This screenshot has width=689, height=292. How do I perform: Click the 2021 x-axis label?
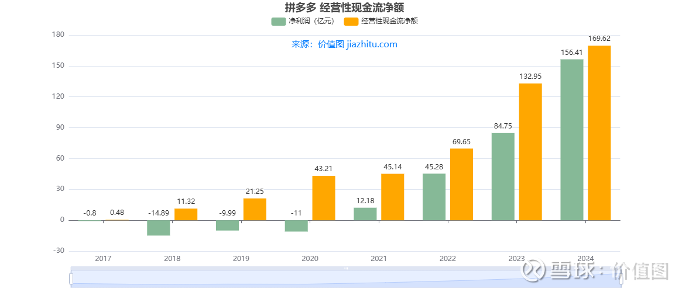(379, 259)
